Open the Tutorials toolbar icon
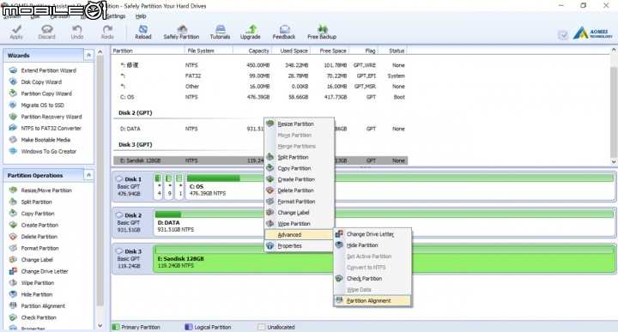The image size is (618, 332). point(220,32)
